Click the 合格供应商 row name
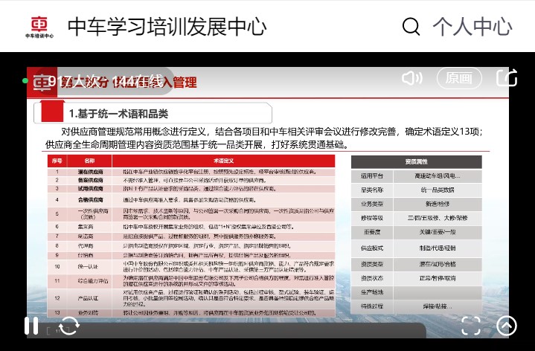This screenshot has height=351, width=535. [90, 200]
